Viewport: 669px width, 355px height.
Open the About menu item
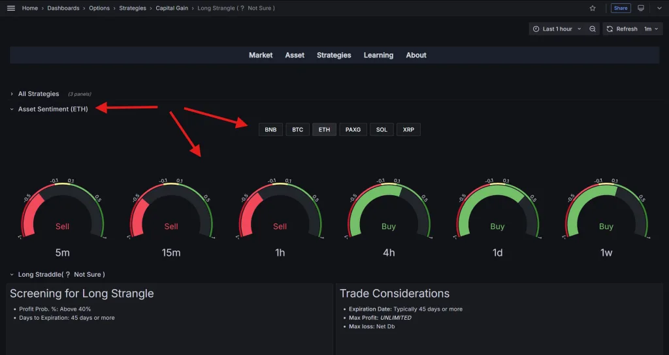416,55
